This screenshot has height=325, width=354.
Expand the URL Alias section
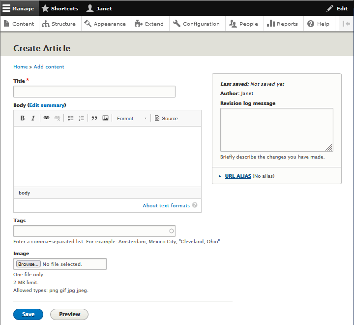(x=238, y=176)
